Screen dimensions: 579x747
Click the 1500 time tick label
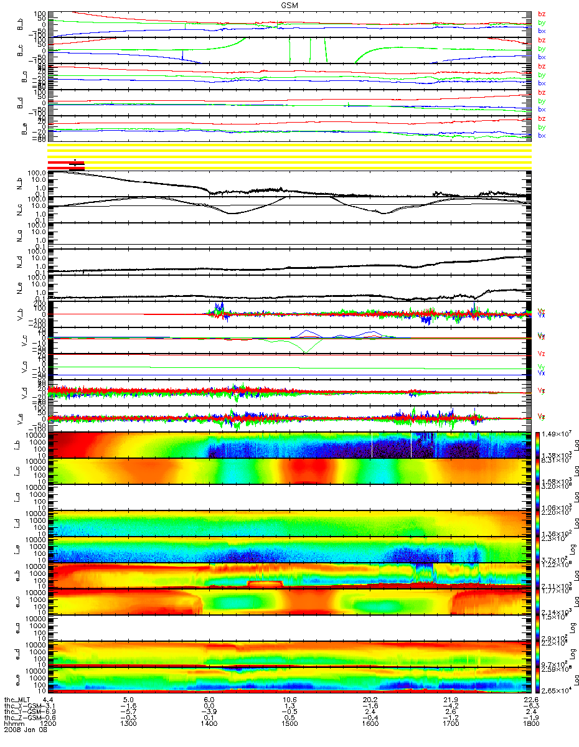tap(289, 725)
